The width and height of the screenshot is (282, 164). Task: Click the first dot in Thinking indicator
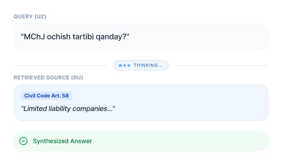[x=120, y=66]
